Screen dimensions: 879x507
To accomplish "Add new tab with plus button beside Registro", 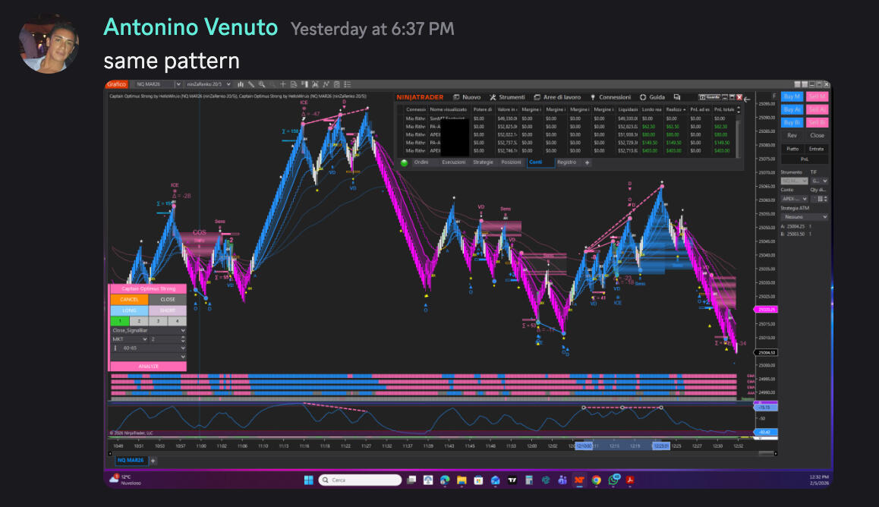I will (x=587, y=162).
